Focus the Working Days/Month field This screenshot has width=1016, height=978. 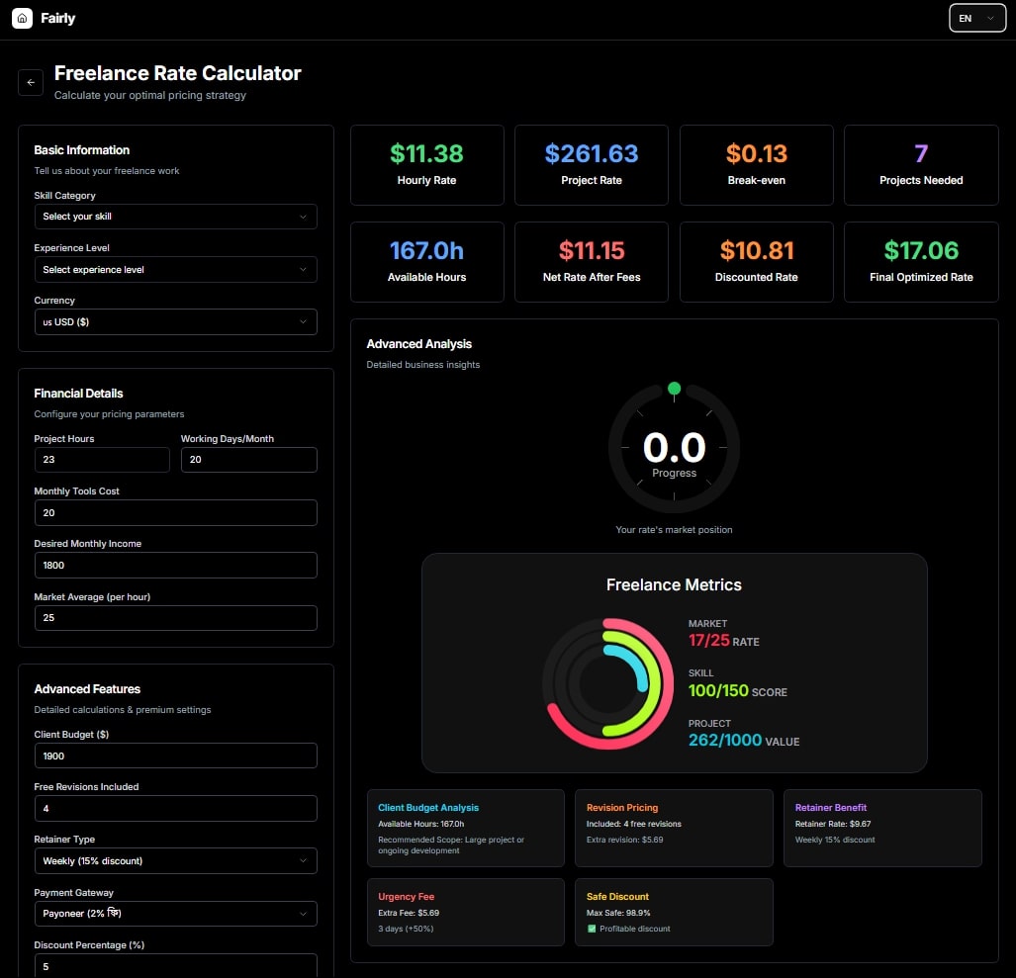click(248, 460)
